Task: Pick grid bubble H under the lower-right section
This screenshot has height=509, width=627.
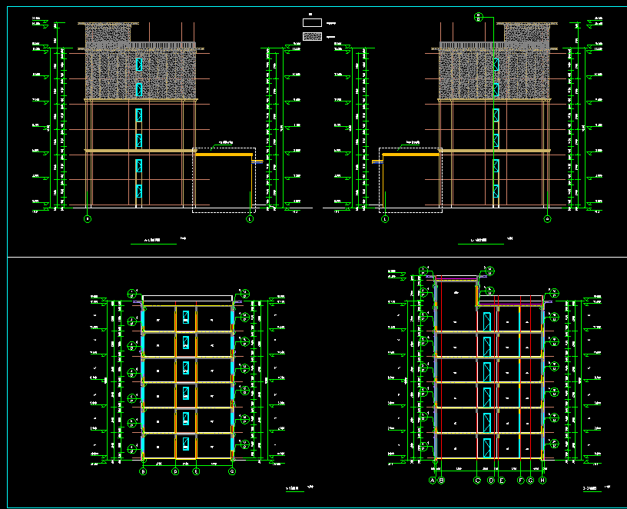Action: click(x=542, y=480)
